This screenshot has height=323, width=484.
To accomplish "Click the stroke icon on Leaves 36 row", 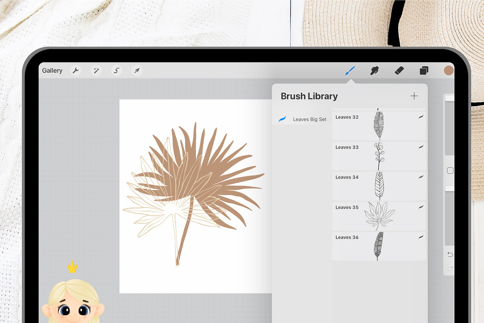I will pos(421,237).
